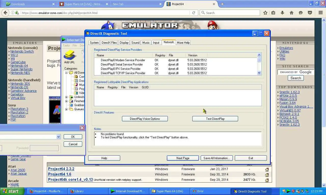Screen dimensions: 326x195
Task: Open the Nintendo Switch emulators link
Action: click(22, 52)
